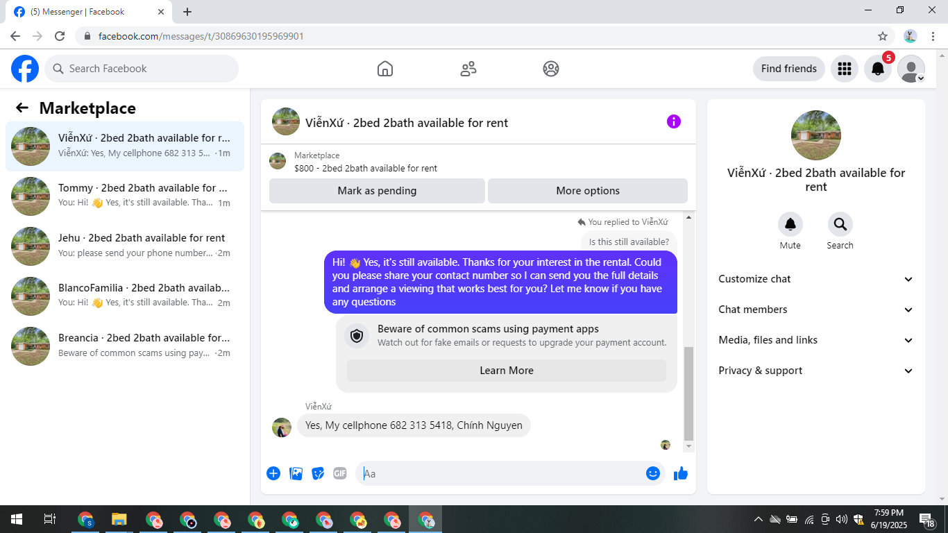
Task: Click the system clock showing 7:59 PM
Action: [888, 519]
